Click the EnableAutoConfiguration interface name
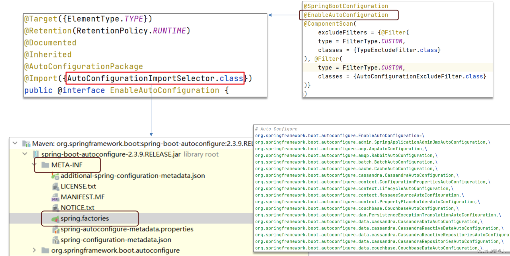The image size is (510, 256). click(x=164, y=90)
